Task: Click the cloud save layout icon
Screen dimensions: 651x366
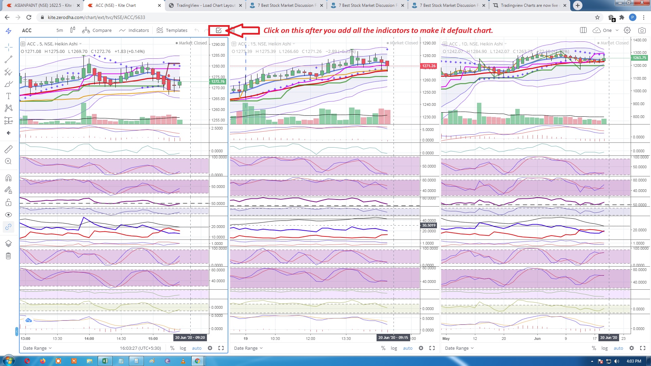Action: tap(597, 30)
